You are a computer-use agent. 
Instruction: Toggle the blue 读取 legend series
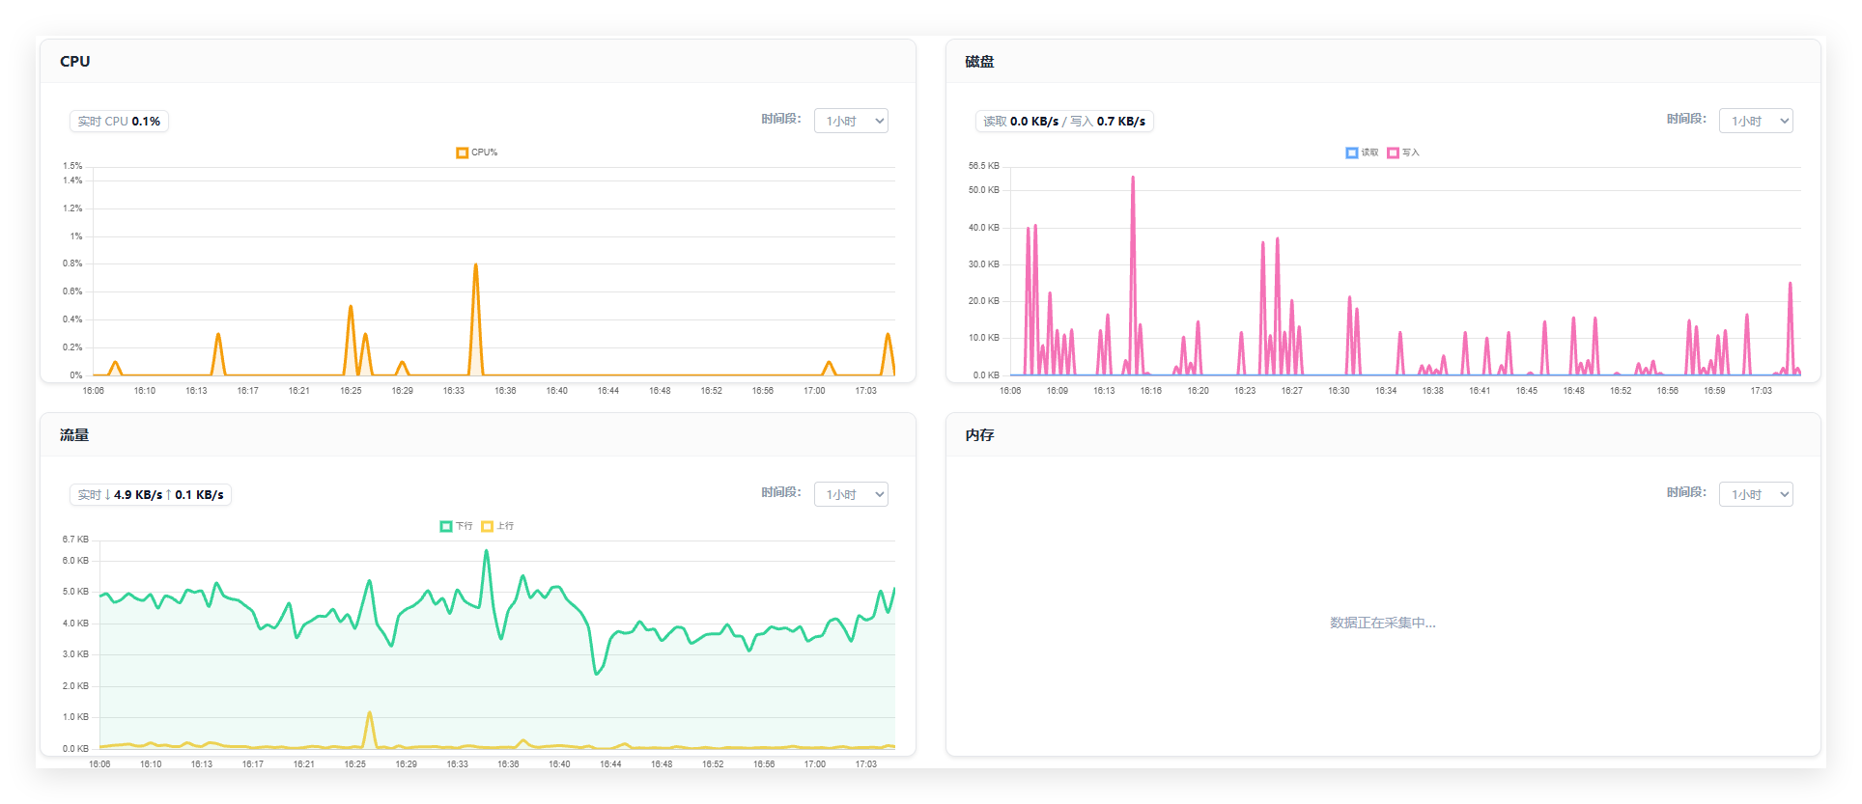(x=1363, y=152)
